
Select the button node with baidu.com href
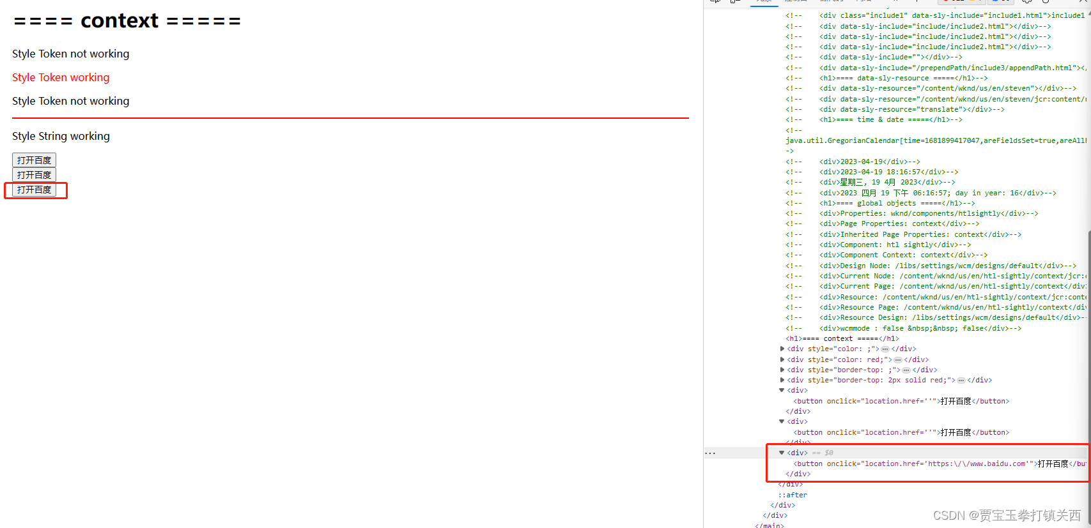click(x=940, y=464)
